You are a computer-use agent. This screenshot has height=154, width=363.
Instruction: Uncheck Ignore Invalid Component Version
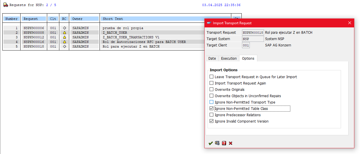coord(212,121)
